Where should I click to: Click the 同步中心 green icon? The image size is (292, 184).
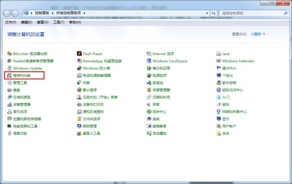(149, 112)
